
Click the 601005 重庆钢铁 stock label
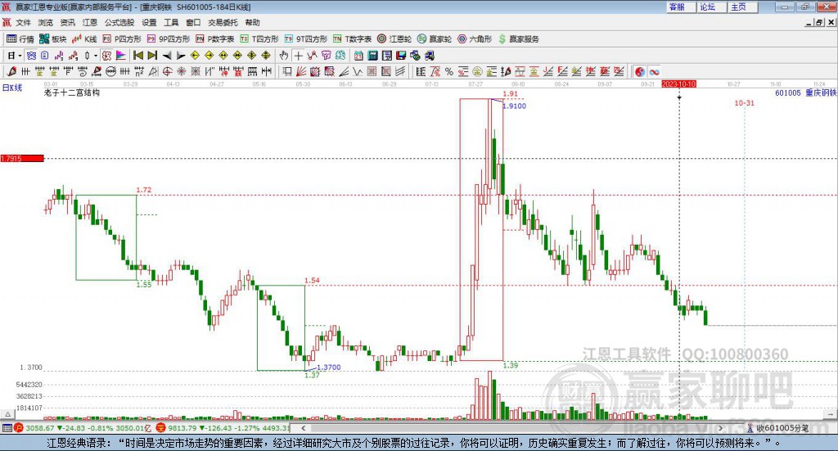tap(805, 93)
